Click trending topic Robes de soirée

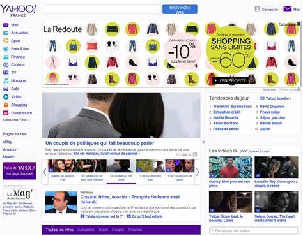(x=226, y=129)
